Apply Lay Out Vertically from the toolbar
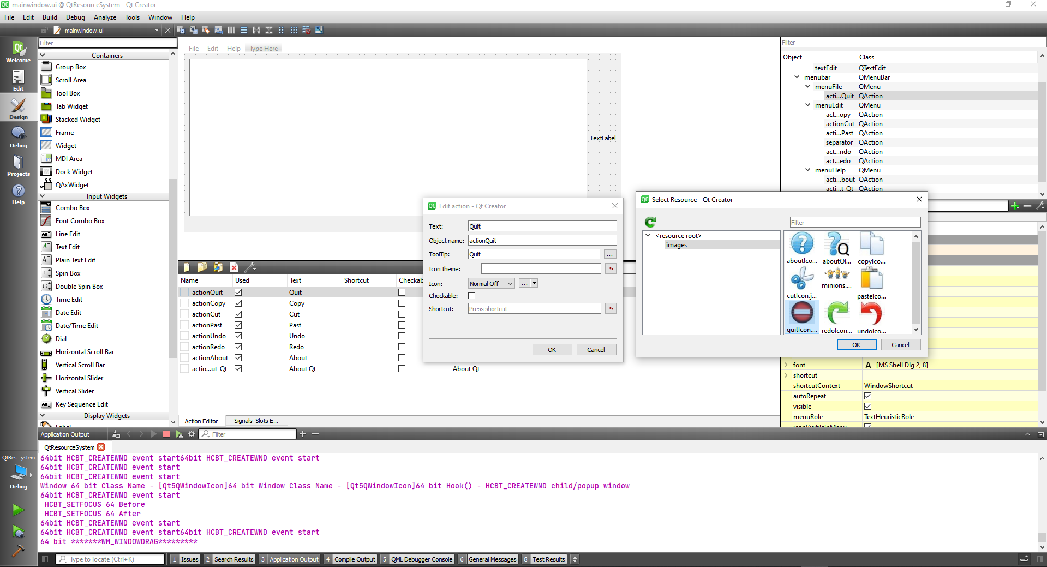This screenshot has width=1047, height=567. (x=244, y=30)
